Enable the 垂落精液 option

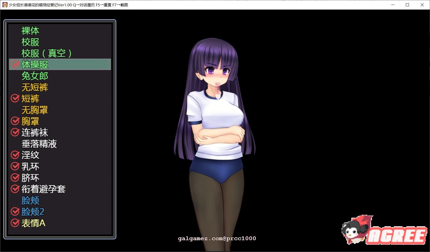(39, 144)
